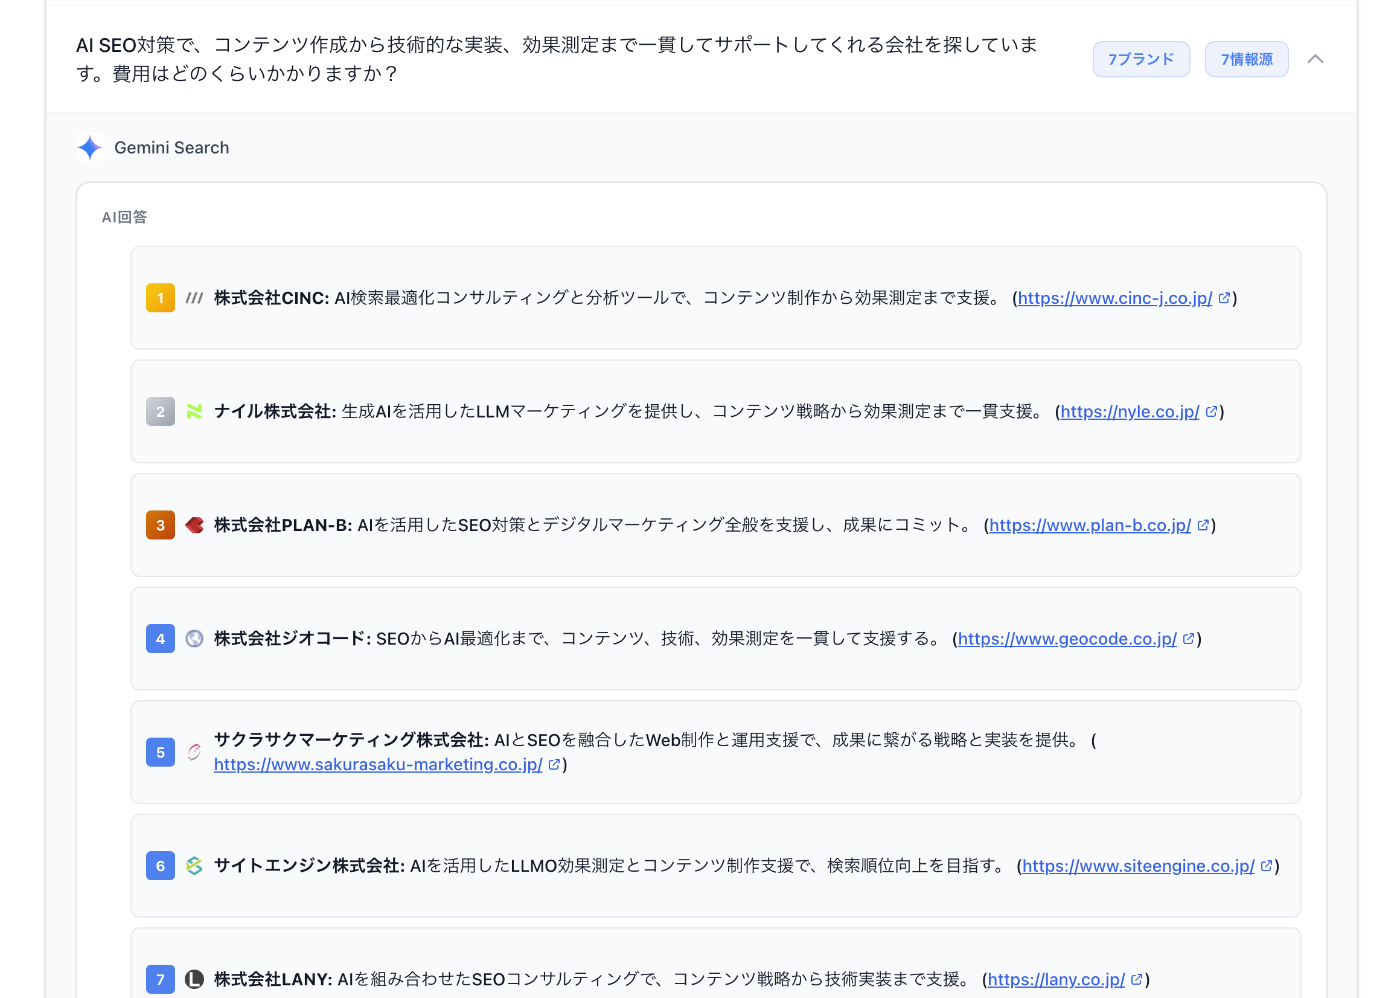Screen dimensions: 1397x998
Task: Open the https://www.geocode.co.jp/ link
Action: click(x=1067, y=639)
